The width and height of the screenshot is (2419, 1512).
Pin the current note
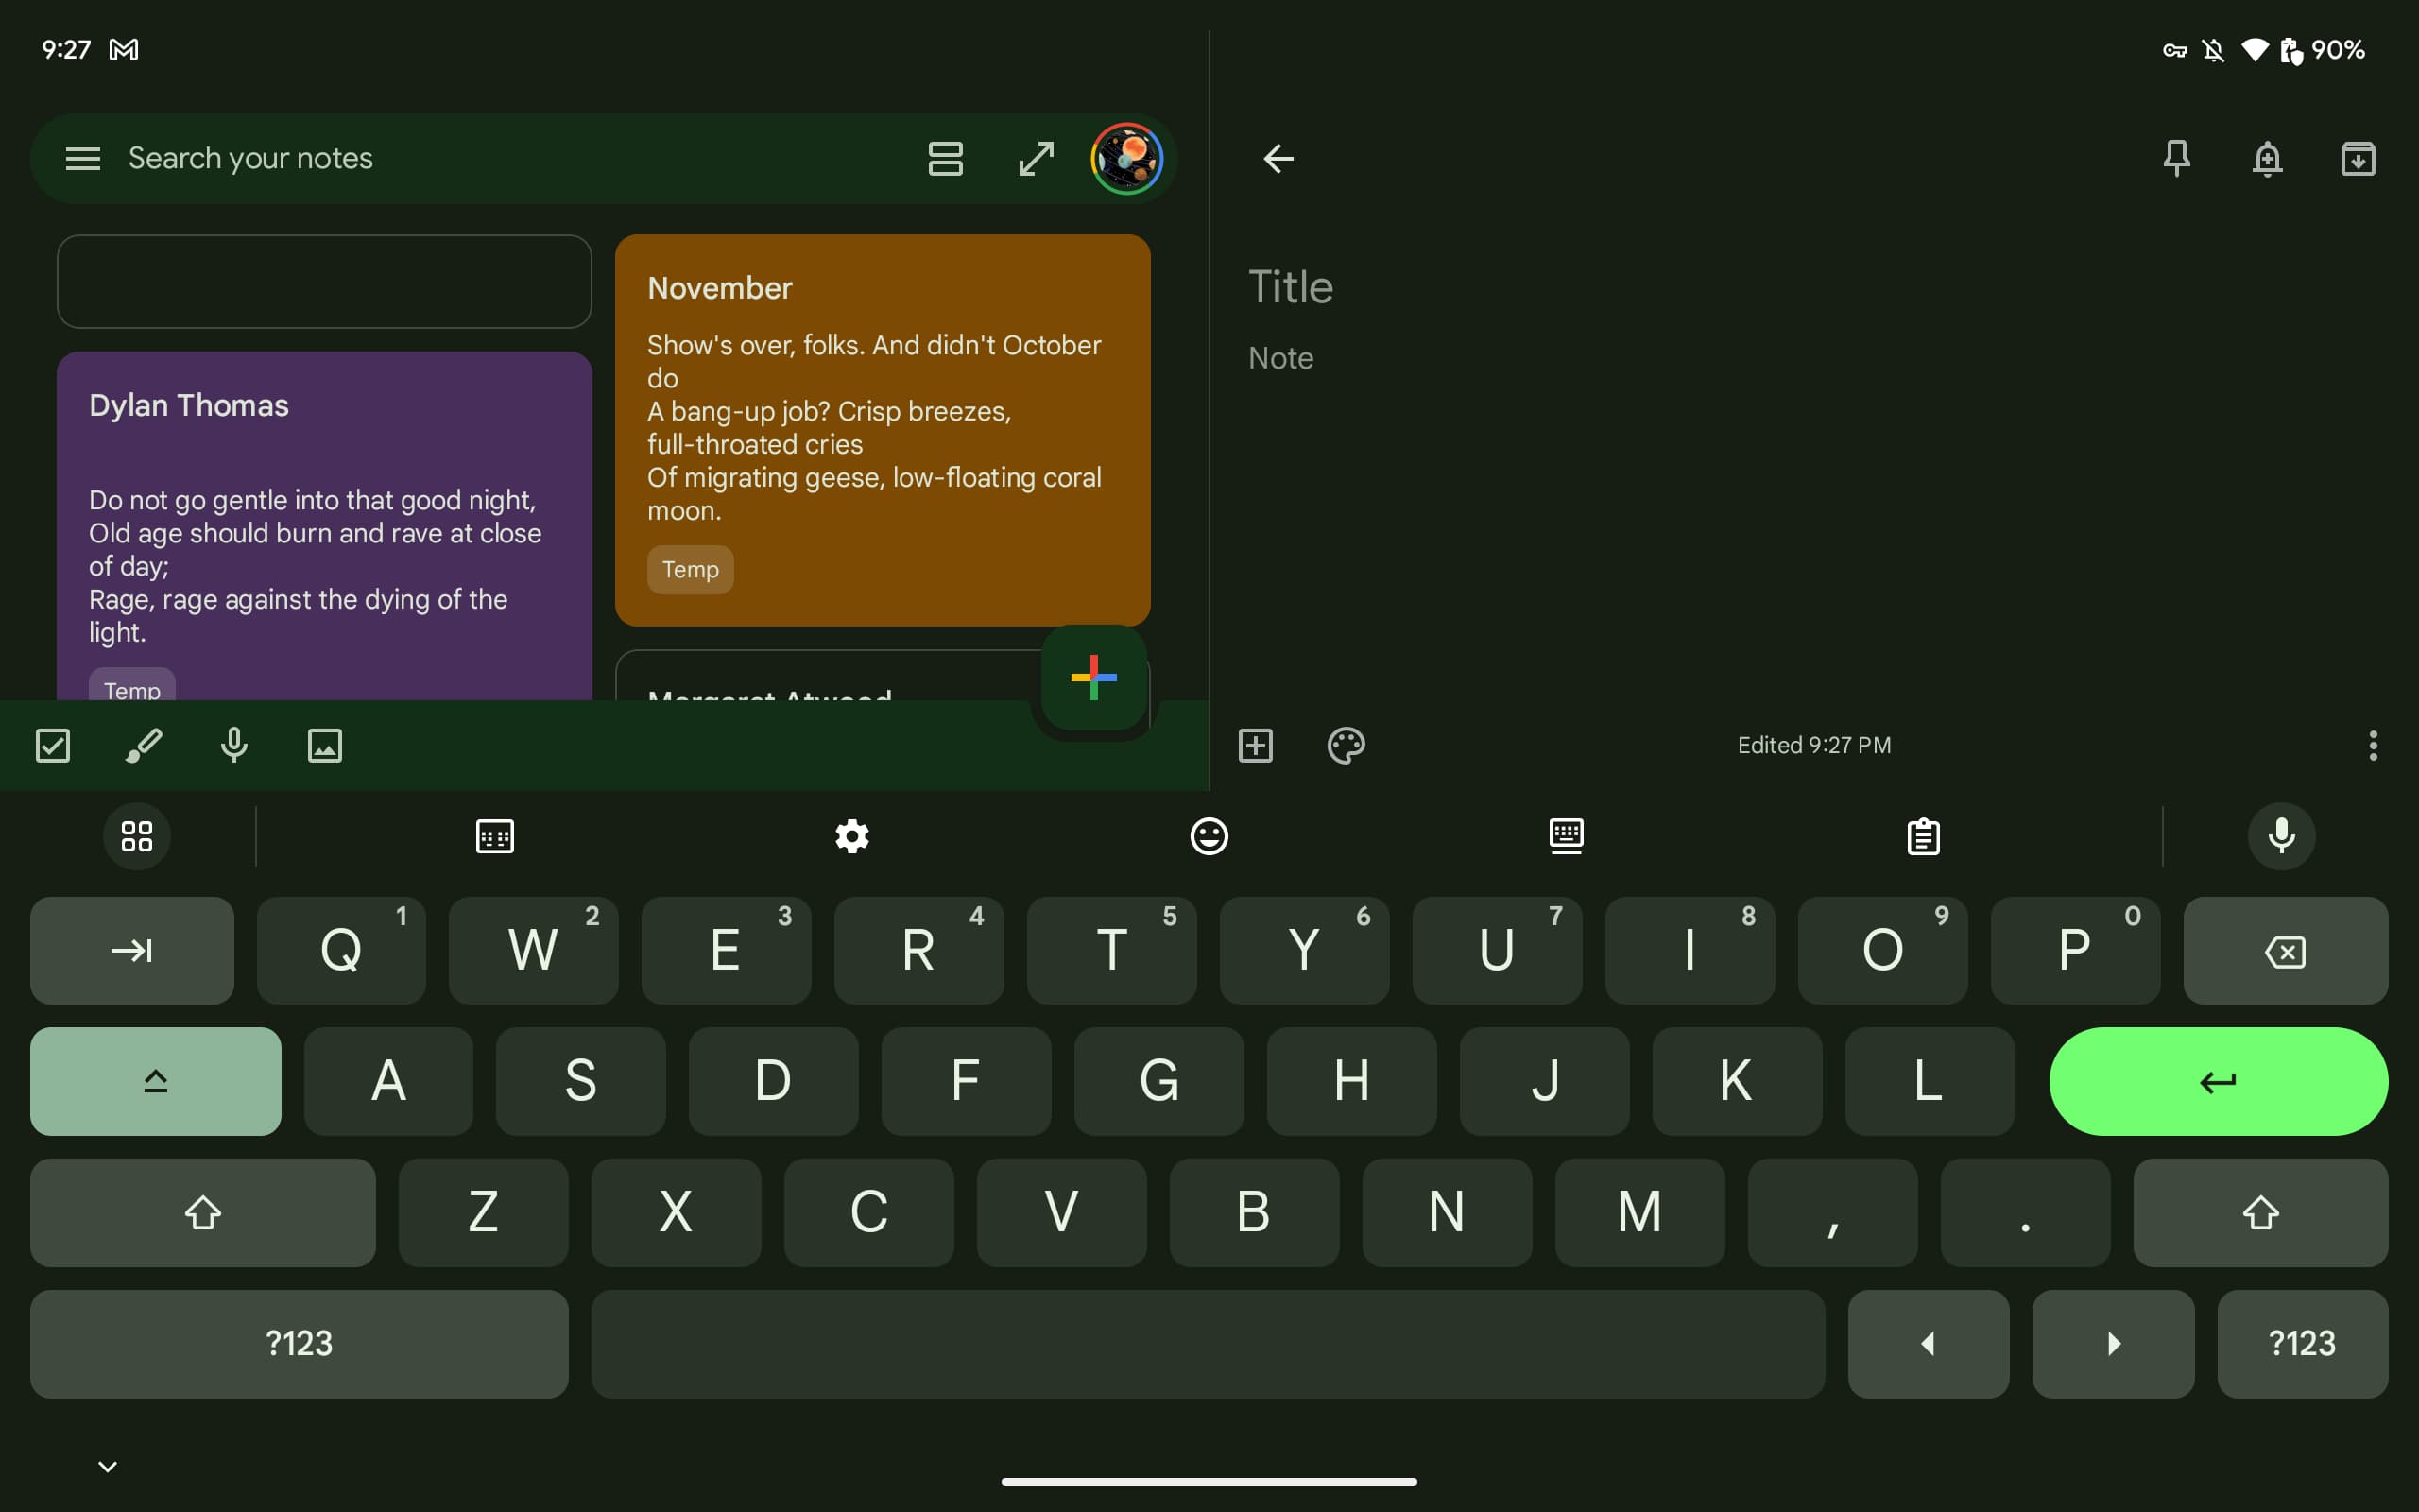coord(2176,158)
